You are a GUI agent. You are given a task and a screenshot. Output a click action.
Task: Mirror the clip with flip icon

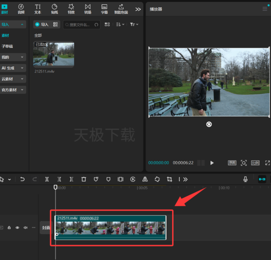point(145,179)
